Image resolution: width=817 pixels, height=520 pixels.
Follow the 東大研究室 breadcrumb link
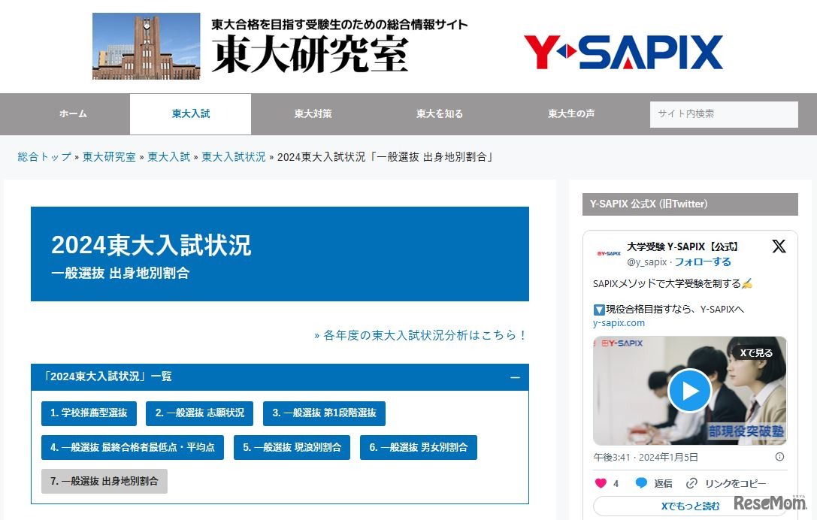coord(109,157)
